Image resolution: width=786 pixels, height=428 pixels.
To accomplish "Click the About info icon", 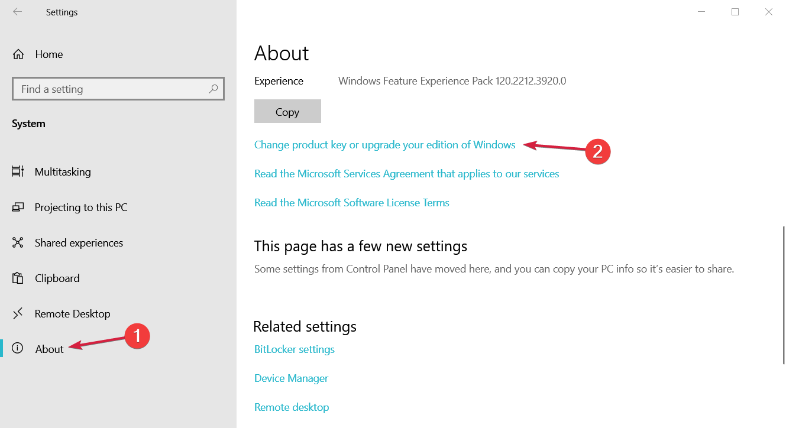I will tap(18, 349).
